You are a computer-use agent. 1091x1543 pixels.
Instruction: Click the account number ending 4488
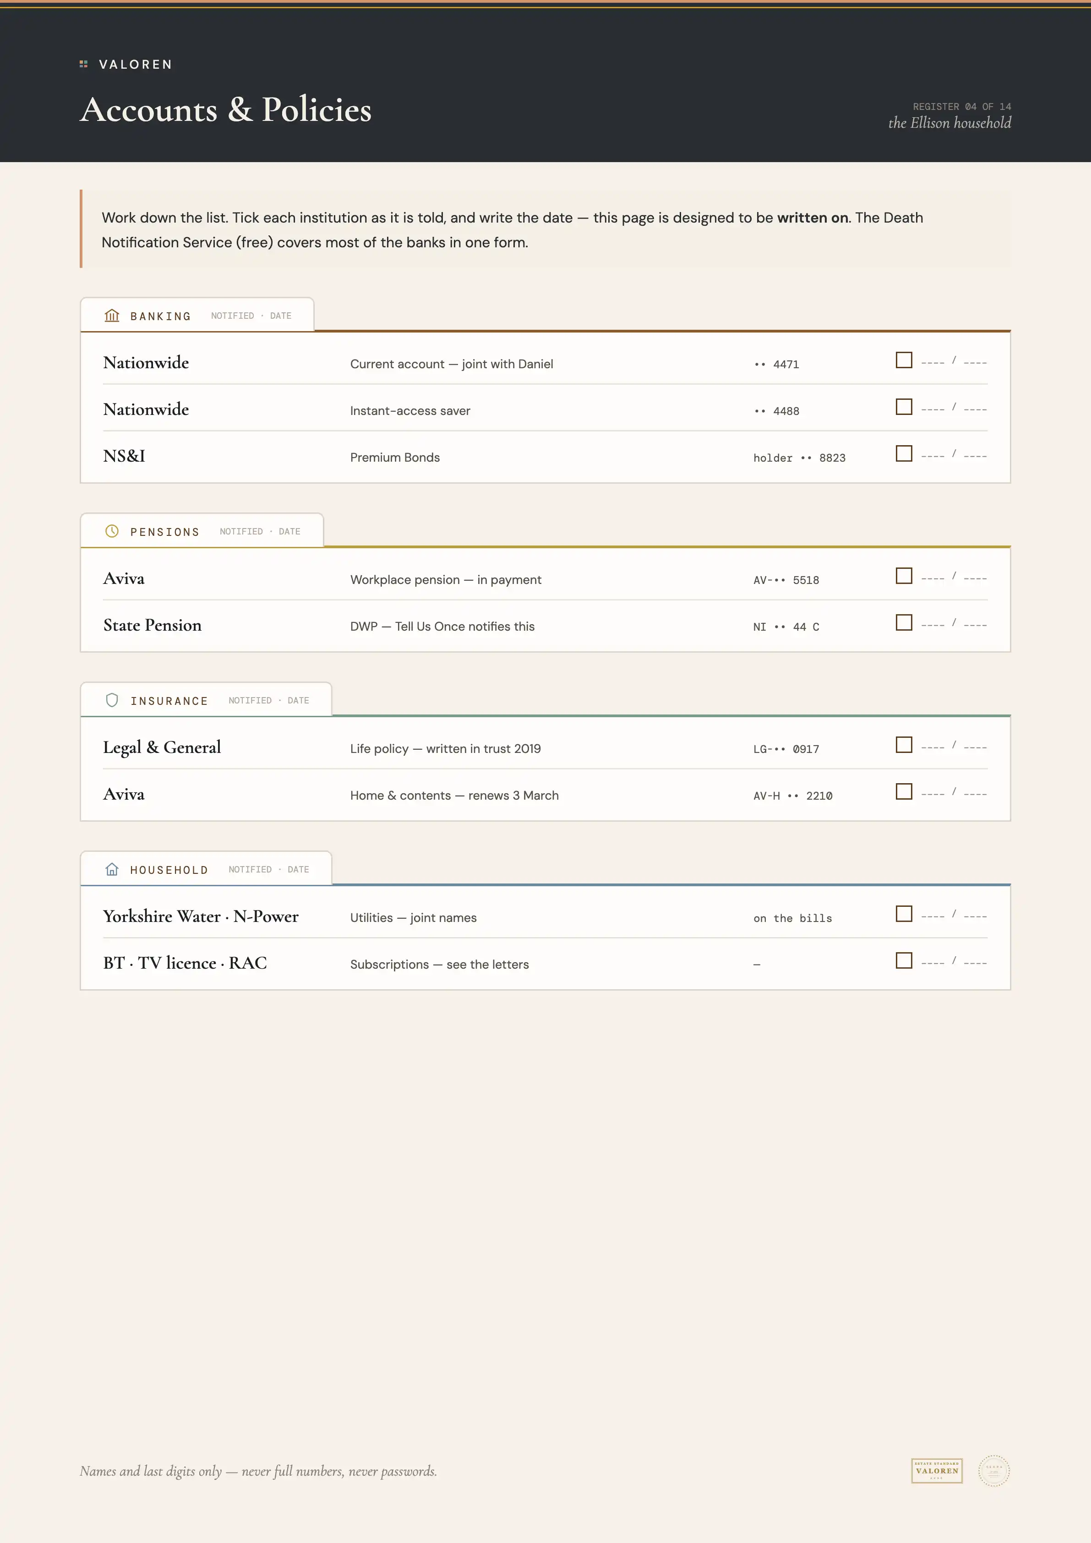(x=776, y=411)
